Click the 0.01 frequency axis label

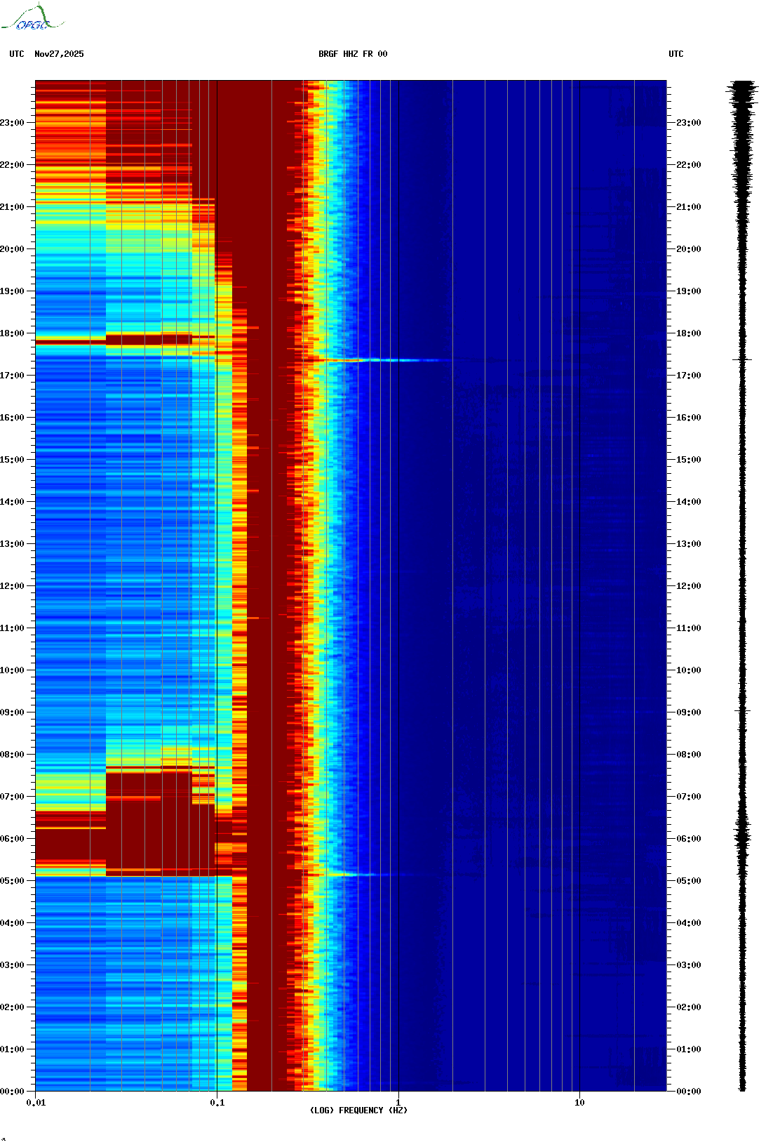(36, 1103)
